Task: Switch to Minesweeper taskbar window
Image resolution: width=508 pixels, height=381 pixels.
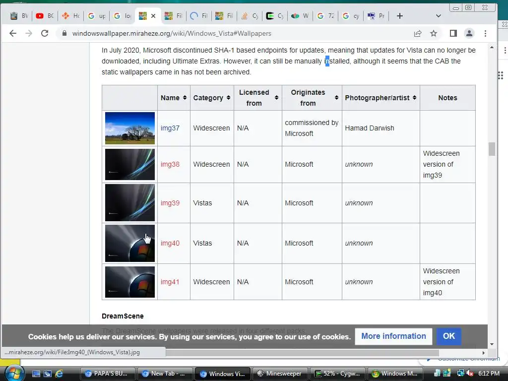Action: [280, 374]
